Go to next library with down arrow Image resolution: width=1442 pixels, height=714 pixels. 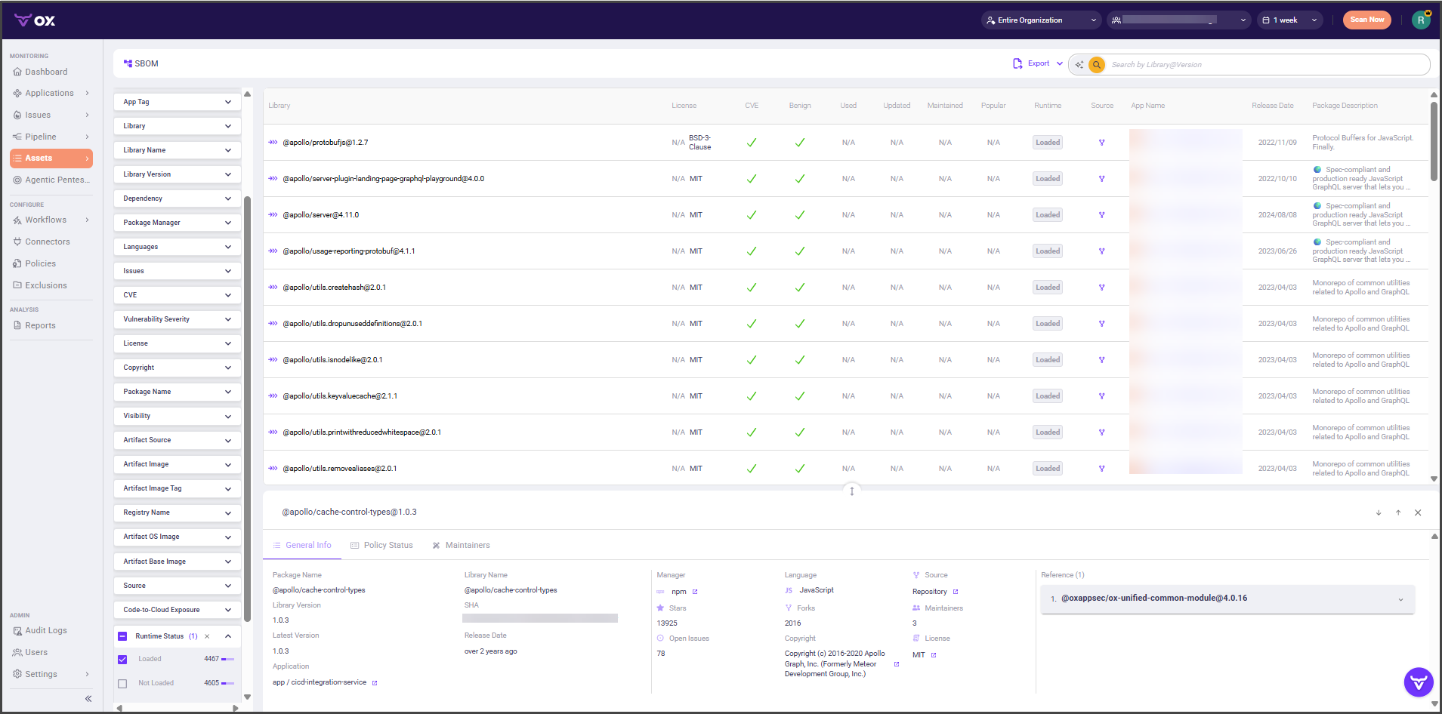tap(1379, 512)
